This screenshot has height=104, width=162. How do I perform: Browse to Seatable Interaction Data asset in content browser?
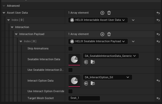pyautogui.click(x=93, y=62)
